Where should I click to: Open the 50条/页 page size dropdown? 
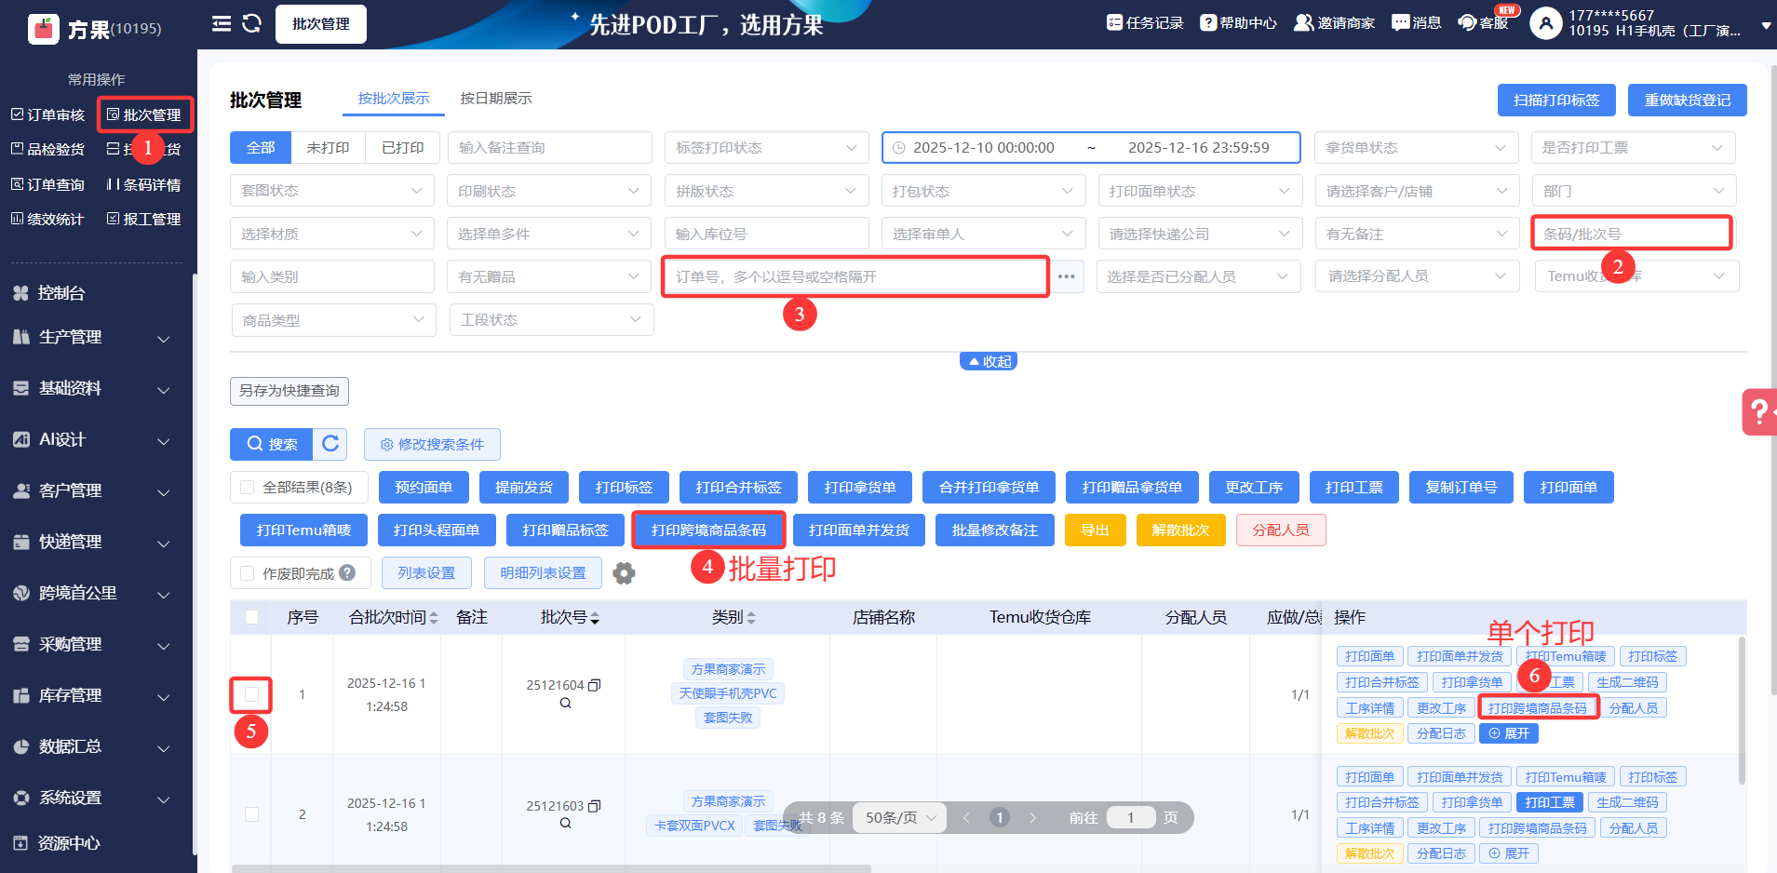point(900,817)
